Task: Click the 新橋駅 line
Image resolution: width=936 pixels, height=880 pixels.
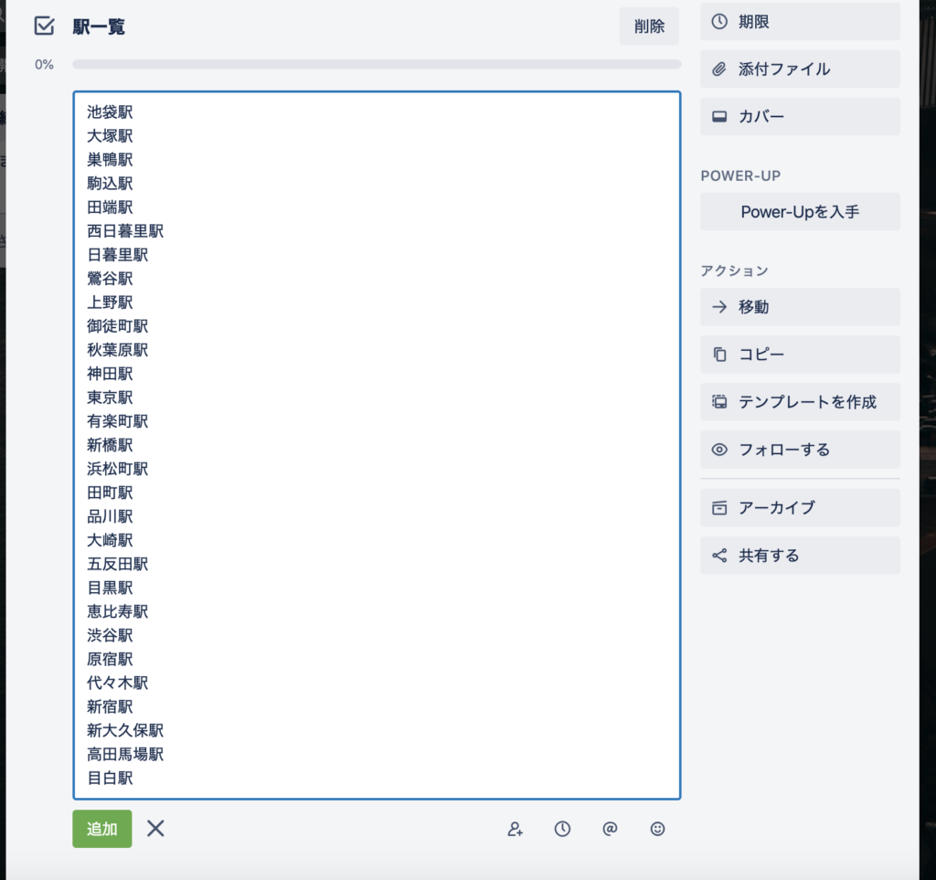Action: pos(110,446)
